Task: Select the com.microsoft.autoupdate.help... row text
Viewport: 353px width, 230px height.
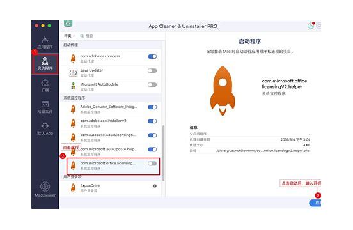Action: point(109,149)
